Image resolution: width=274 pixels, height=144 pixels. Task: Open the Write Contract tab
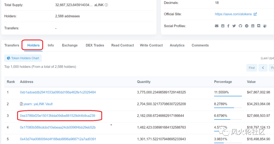coord(151,45)
